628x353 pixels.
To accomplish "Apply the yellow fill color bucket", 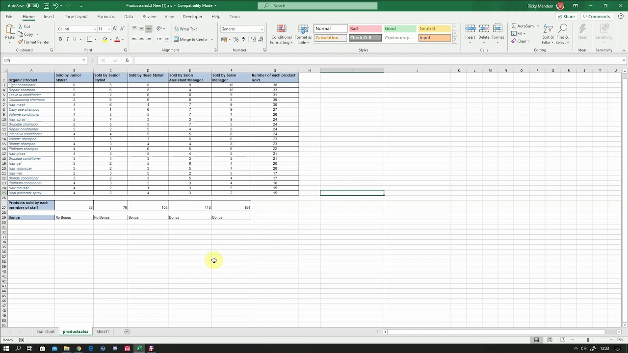I will pos(105,39).
